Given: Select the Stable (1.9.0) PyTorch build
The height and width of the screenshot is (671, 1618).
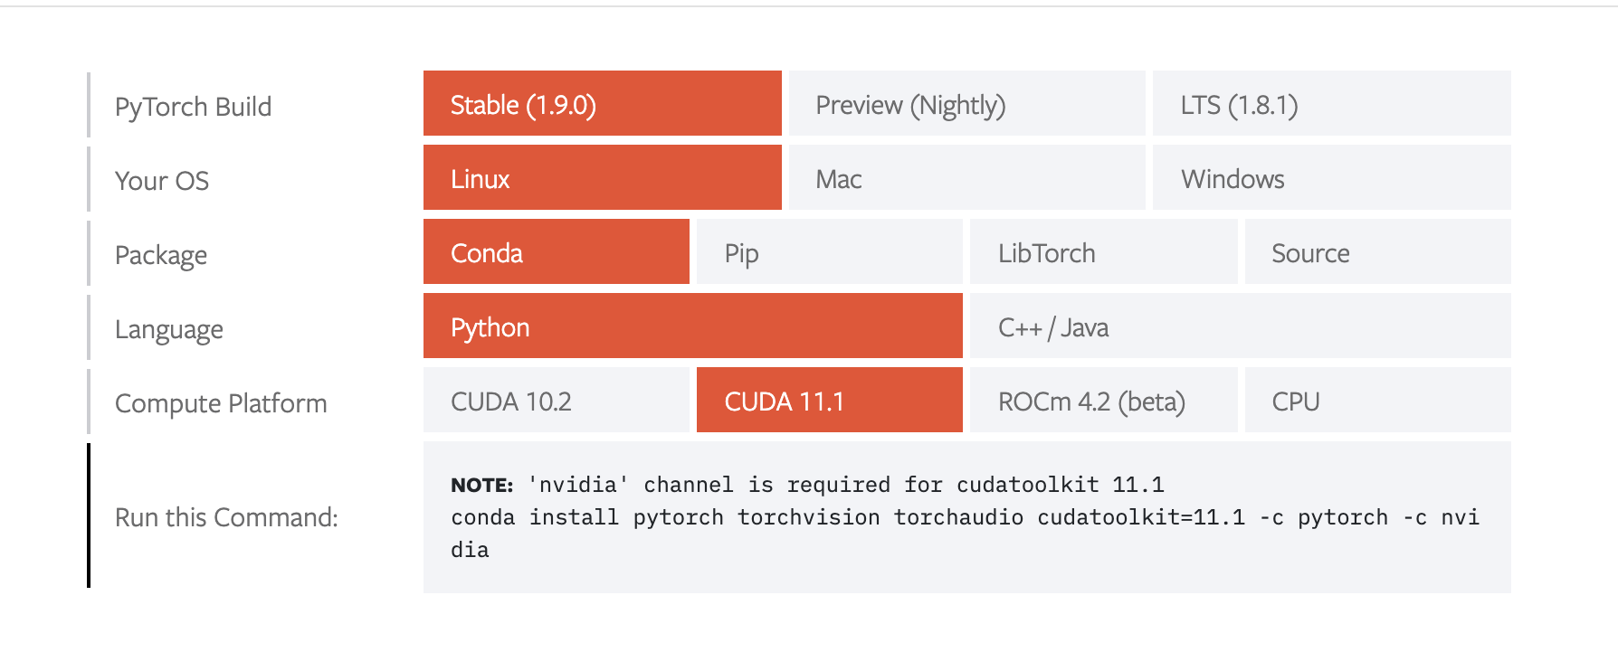Looking at the screenshot, I should pos(602,104).
